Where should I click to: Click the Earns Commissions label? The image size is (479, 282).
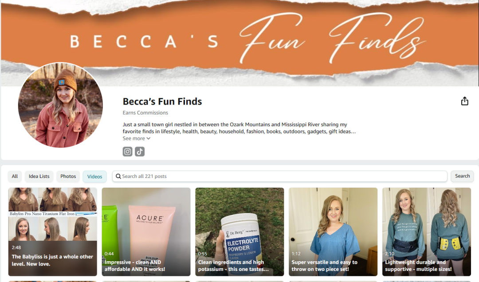point(145,113)
